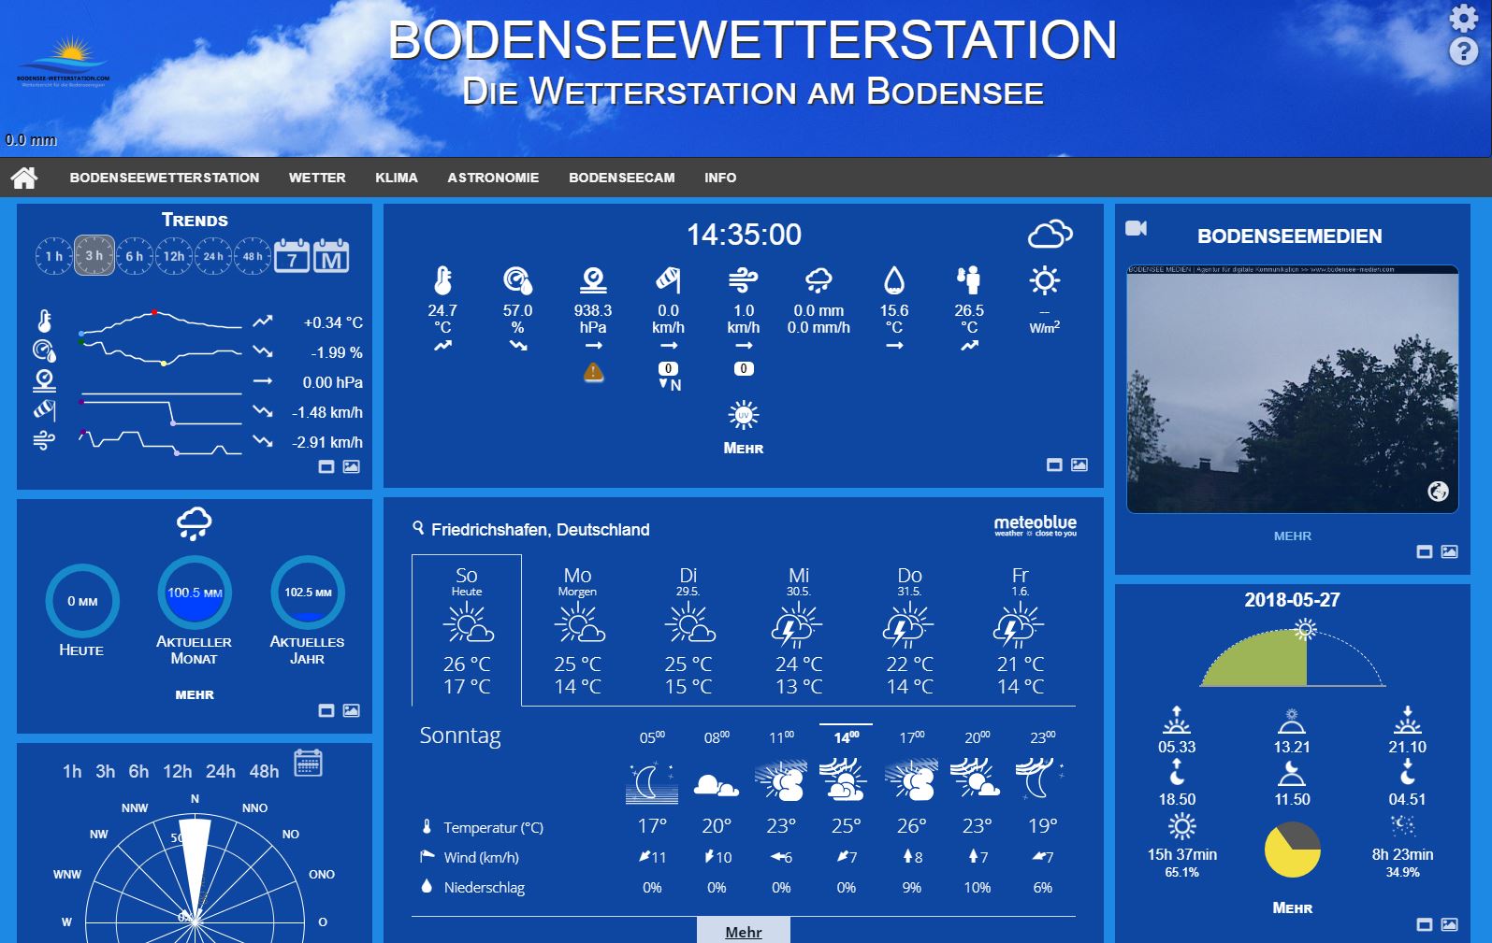The width and height of the screenshot is (1492, 943).
Task: Select the 7-day trend calendar icon
Action: (x=292, y=256)
